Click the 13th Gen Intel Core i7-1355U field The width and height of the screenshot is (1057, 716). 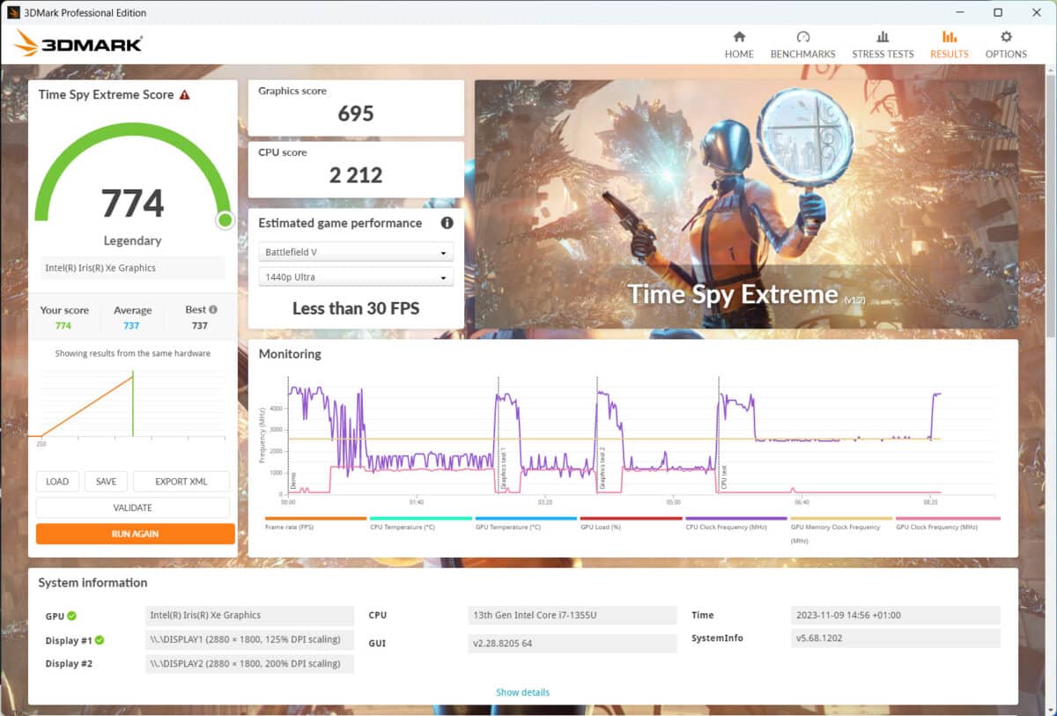(572, 616)
